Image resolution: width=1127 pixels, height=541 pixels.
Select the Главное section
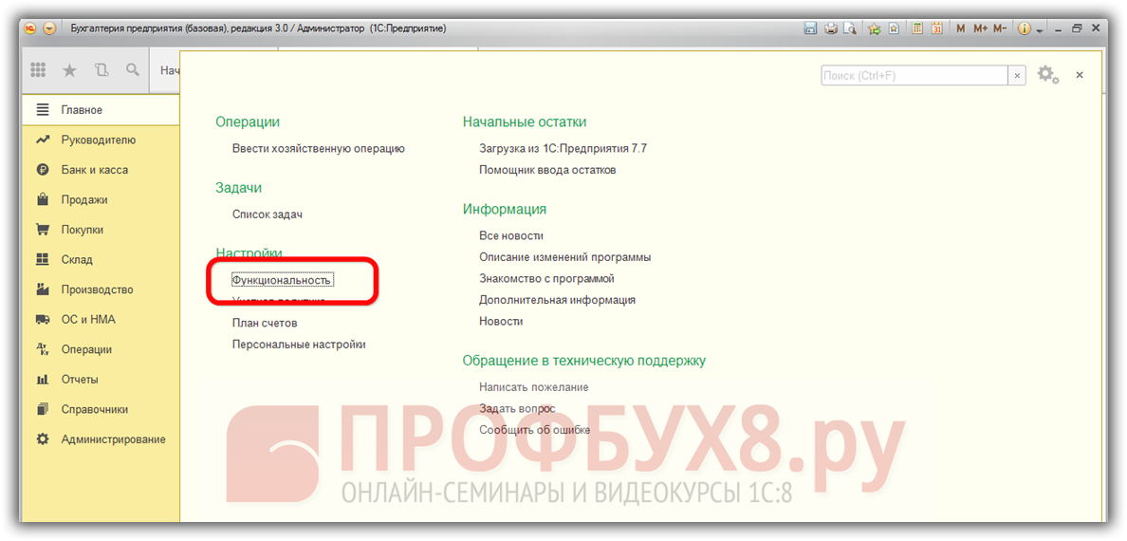pos(101,110)
